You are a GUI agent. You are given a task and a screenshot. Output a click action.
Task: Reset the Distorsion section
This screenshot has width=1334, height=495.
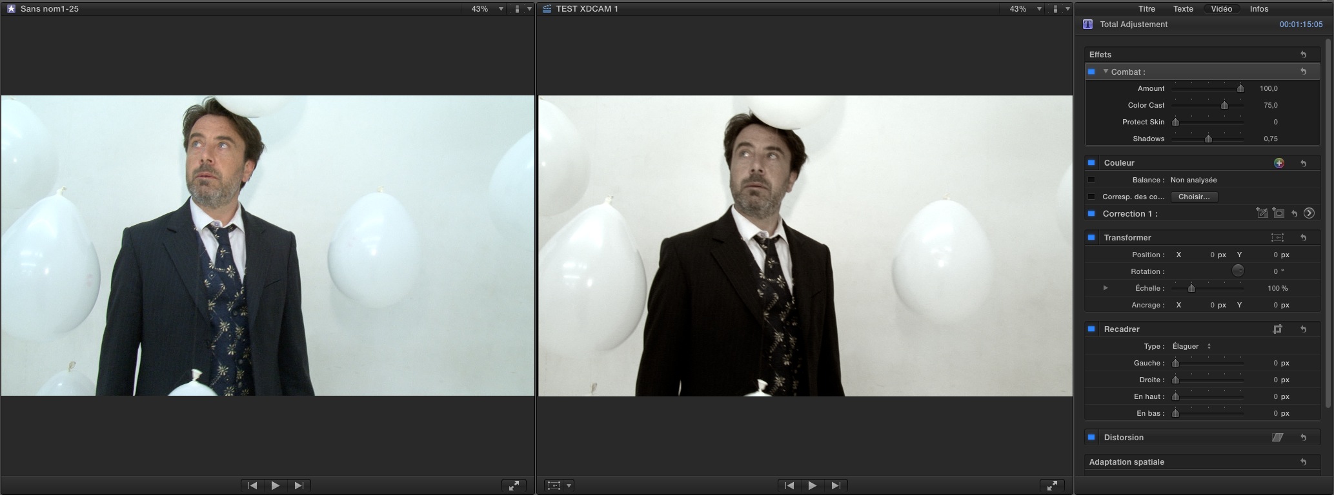point(1303,438)
